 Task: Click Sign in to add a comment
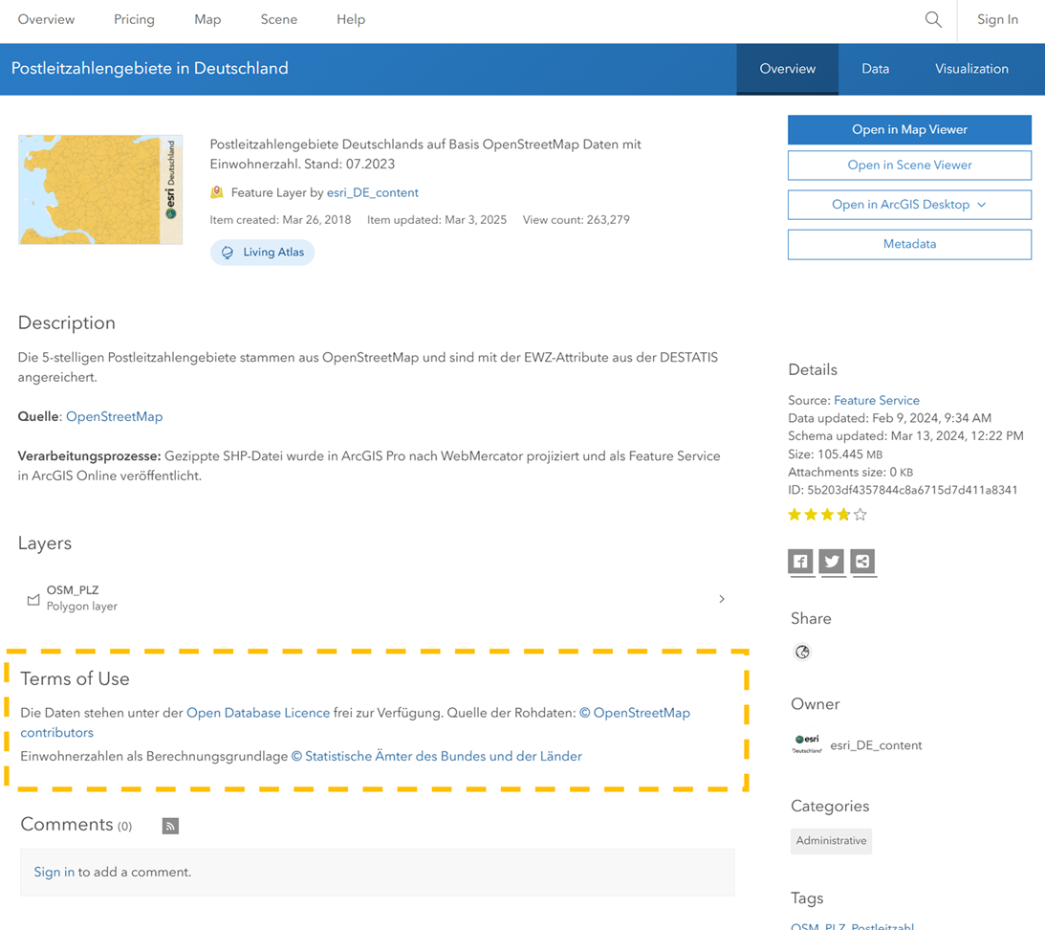pos(54,872)
